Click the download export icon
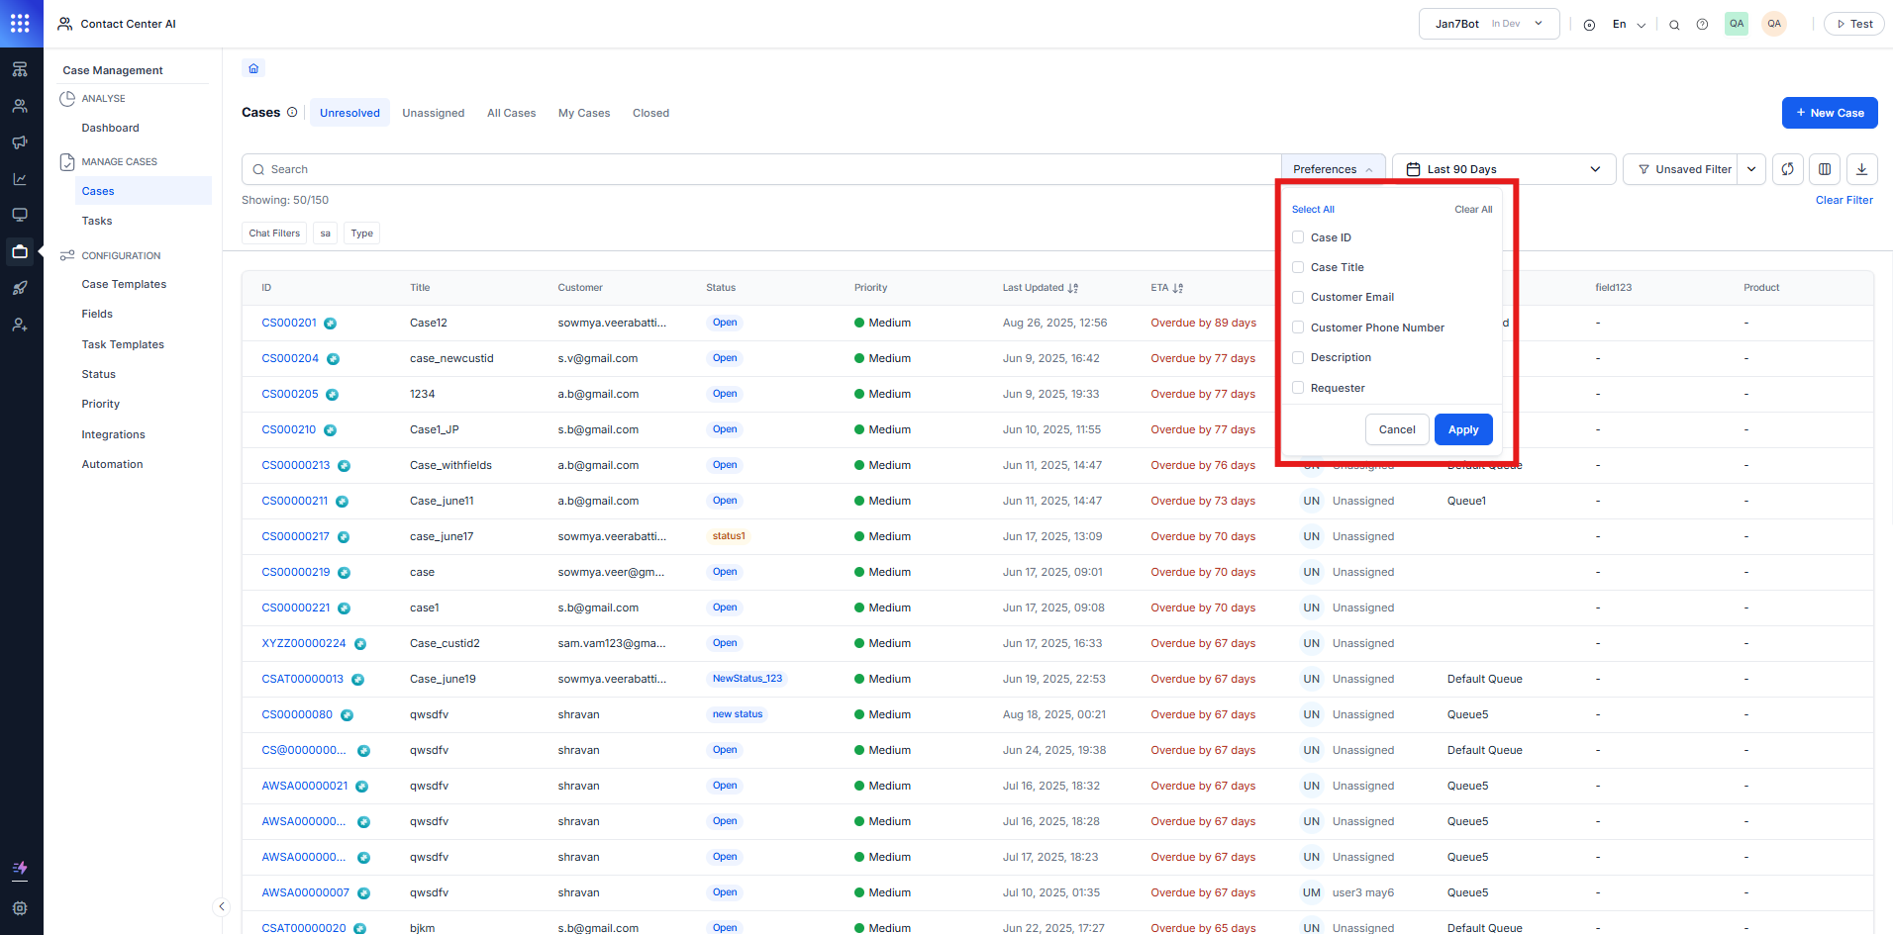 tap(1862, 169)
